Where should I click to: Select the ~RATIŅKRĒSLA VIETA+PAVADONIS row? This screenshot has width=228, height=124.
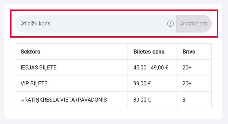pyautogui.click(x=113, y=100)
